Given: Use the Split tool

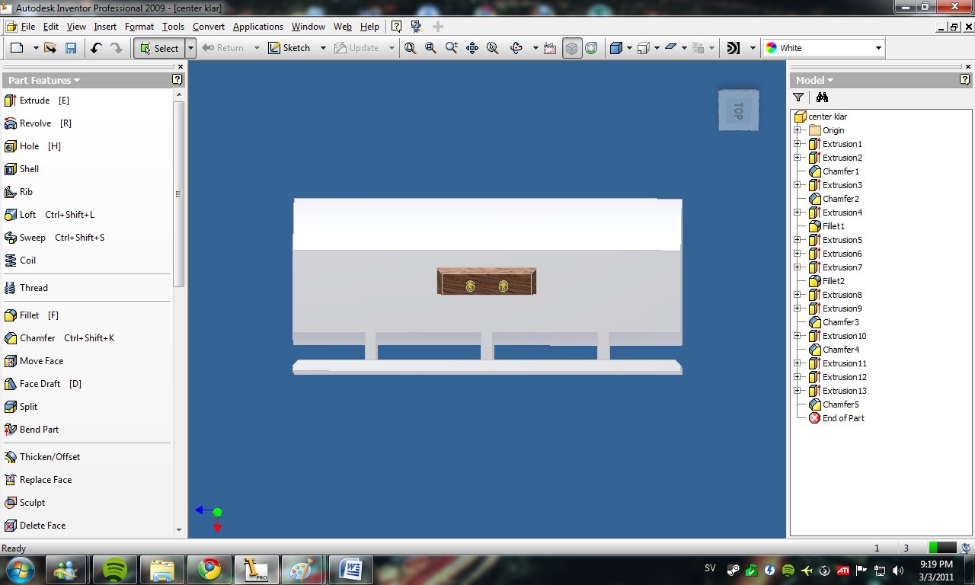Looking at the screenshot, I should tap(21, 407).
